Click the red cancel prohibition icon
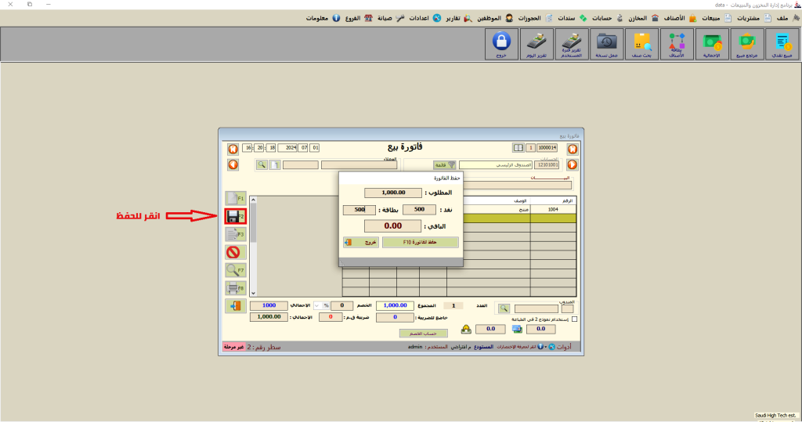Viewport: 802px width, 422px height. (235, 252)
